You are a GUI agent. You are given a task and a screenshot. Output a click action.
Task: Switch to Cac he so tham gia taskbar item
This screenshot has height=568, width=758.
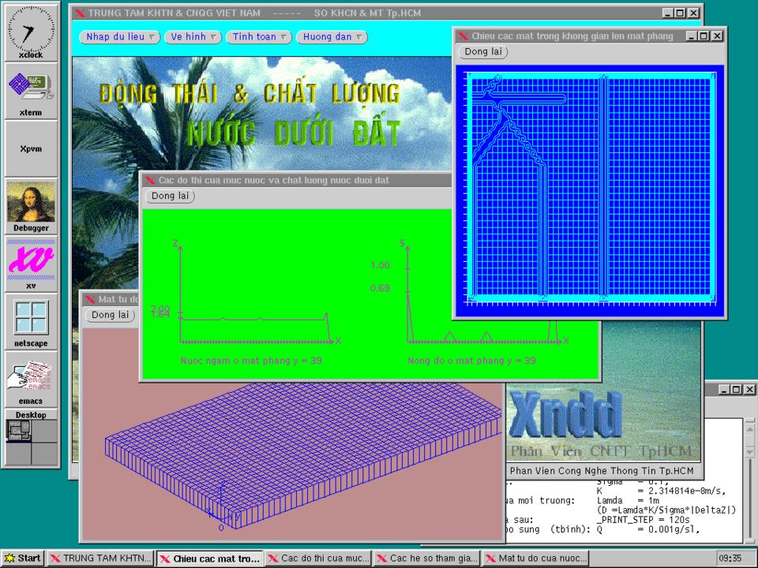point(426,559)
